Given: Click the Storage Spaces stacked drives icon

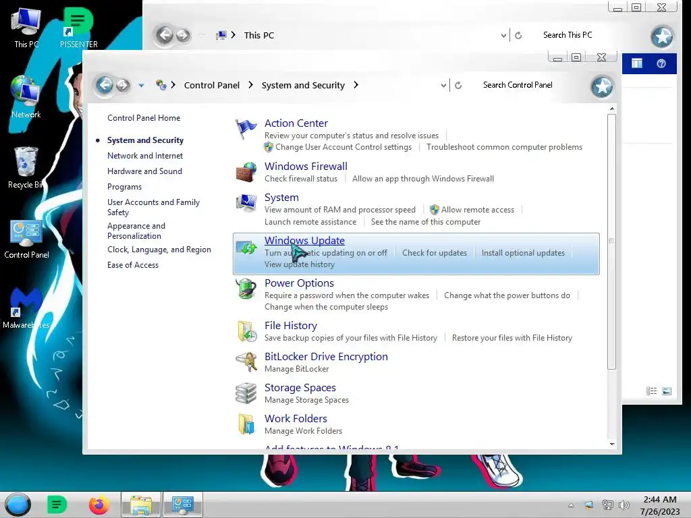Looking at the screenshot, I should 246,393.
